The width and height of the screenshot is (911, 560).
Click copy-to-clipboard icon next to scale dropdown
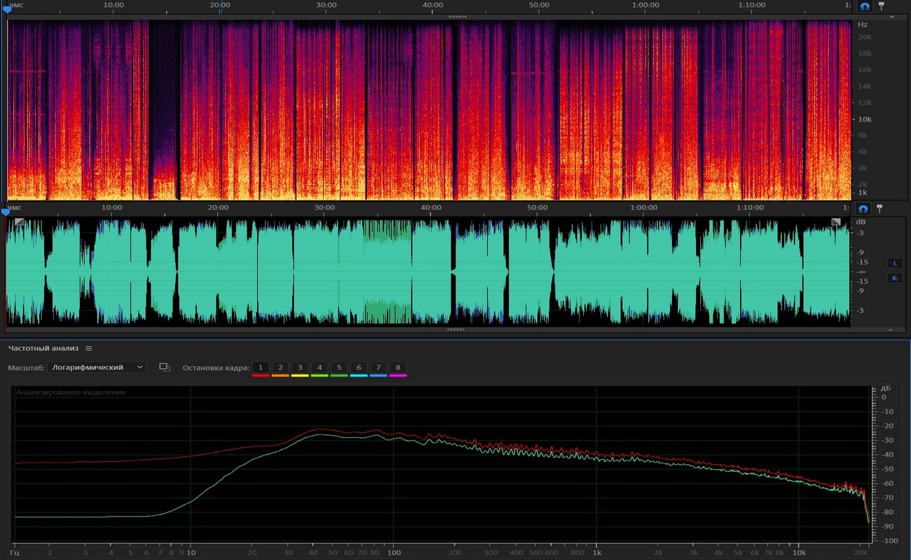pos(165,367)
